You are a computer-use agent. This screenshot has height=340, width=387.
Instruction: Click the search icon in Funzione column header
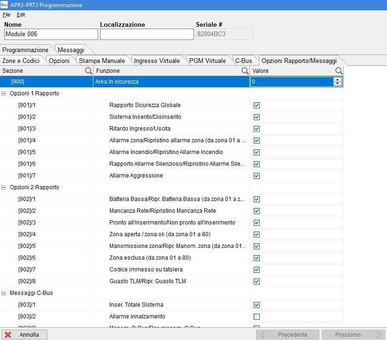point(245,71)
